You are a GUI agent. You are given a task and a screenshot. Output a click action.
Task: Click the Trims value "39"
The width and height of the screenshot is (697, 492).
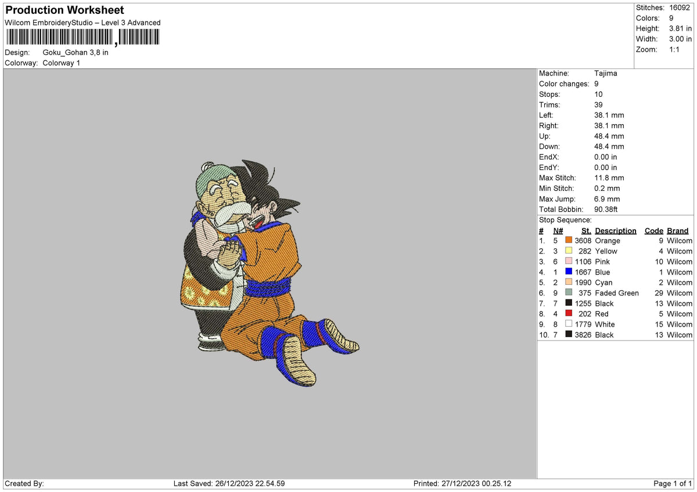point(599,104)
